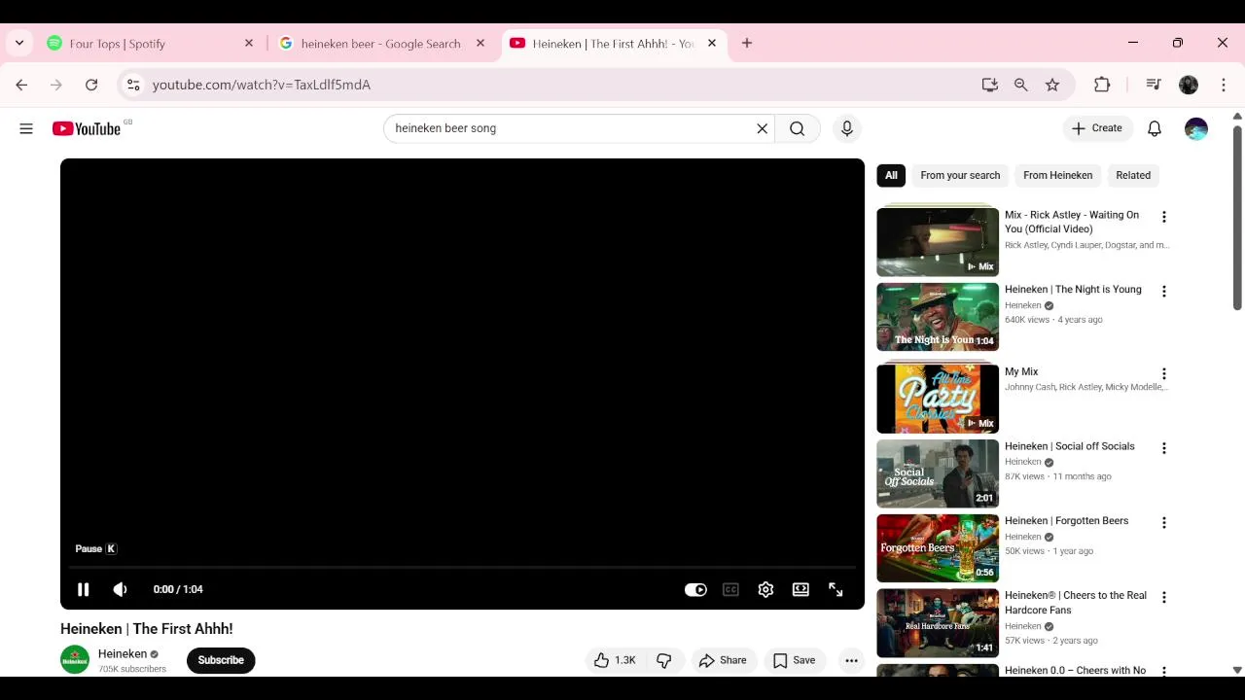Close the Google Search tab
The width and height of the screenshot is (1245, 700).
(480, 44)
